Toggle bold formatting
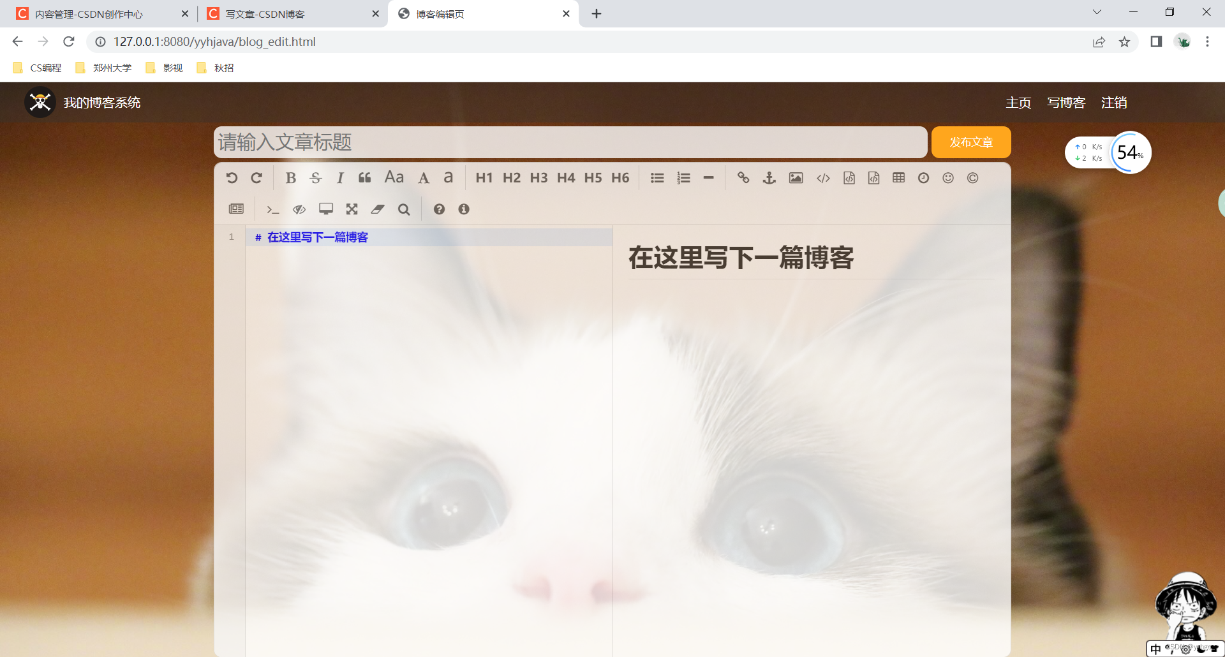Screen dimensions: 1225x657 (291, 178)
